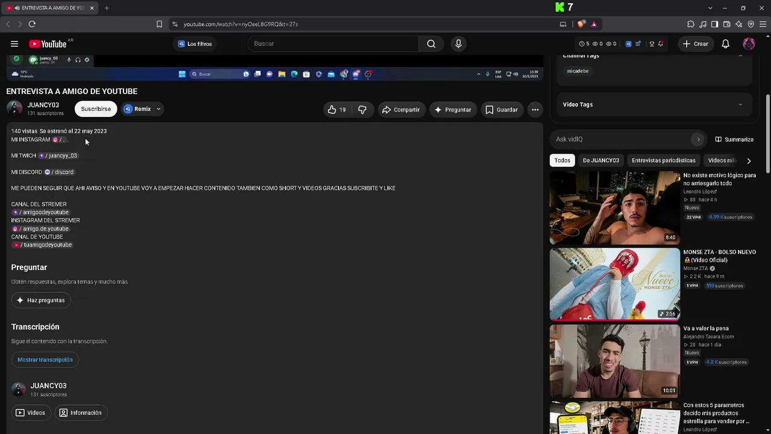
Task: Open Brave Shields lion icon
Action: click(581, 24)
